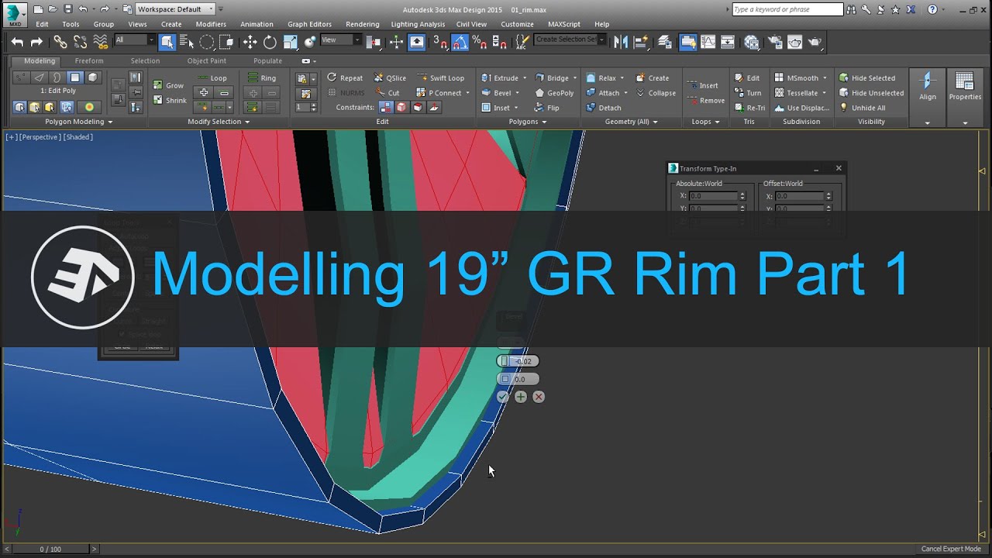Toggle Vertex sub-object level
This screenshot has height=558, width=992.
(x=21, y=77)
